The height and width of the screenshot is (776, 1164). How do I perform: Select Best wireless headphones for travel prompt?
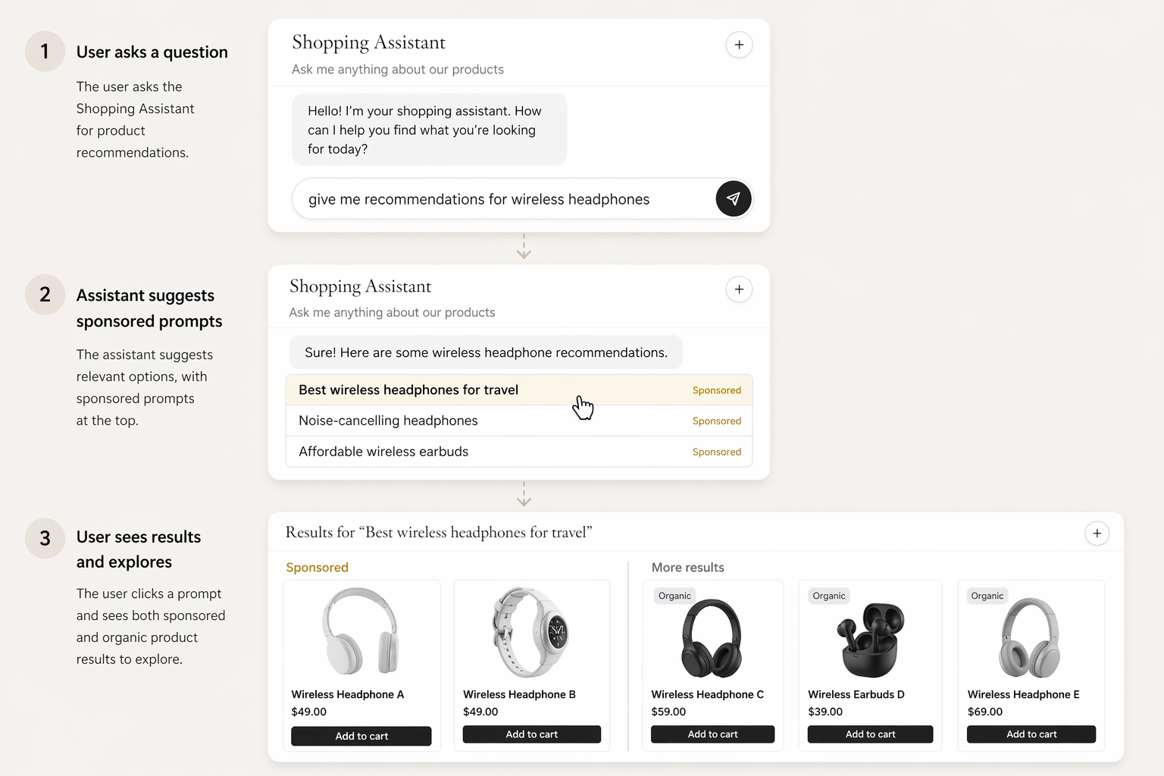(519, 390)
